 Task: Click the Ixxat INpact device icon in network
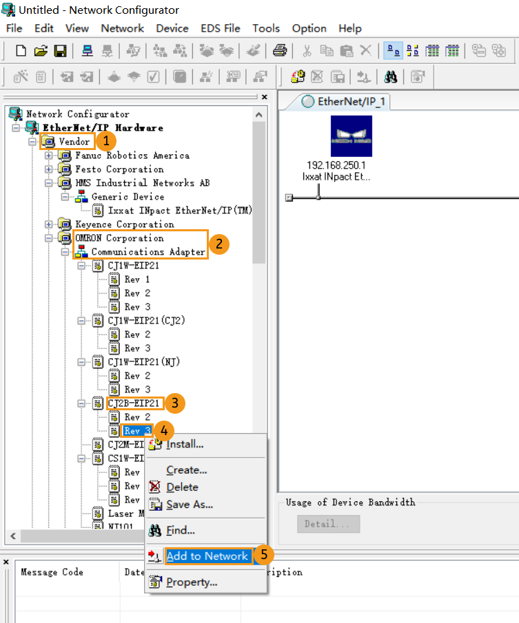point(352,136)
